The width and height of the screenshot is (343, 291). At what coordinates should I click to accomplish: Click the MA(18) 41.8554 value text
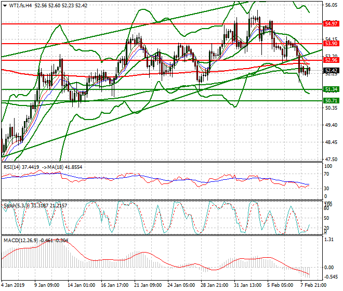(x=62, y=167)
